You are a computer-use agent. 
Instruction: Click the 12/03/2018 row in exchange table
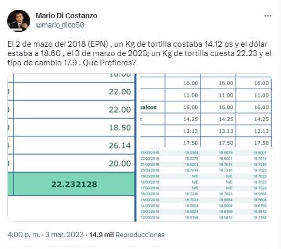pos(203,217)
